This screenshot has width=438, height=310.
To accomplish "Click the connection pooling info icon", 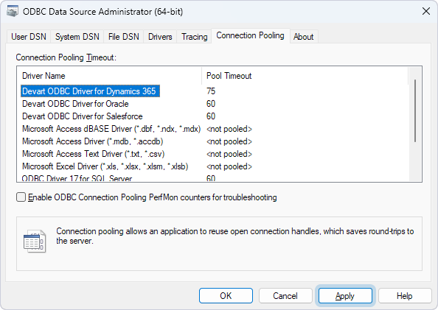I will tap(35, 241).
